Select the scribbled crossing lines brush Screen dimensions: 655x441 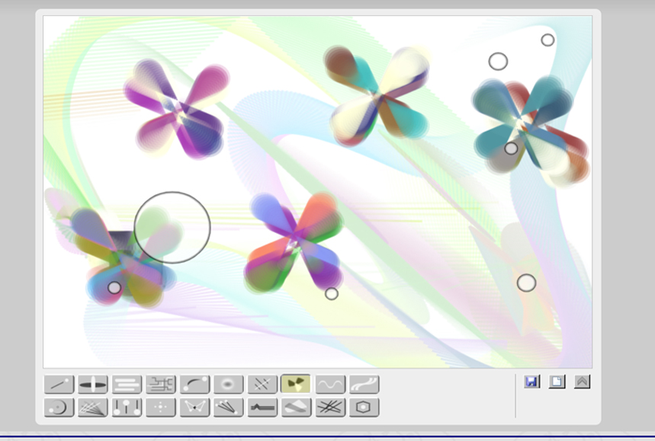tap(330, 407)
